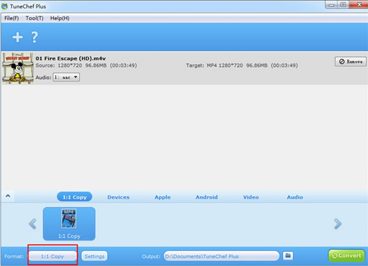
Task: Click the TuneChef Plus app icon in title bar
Action: (x=4, y=6)
